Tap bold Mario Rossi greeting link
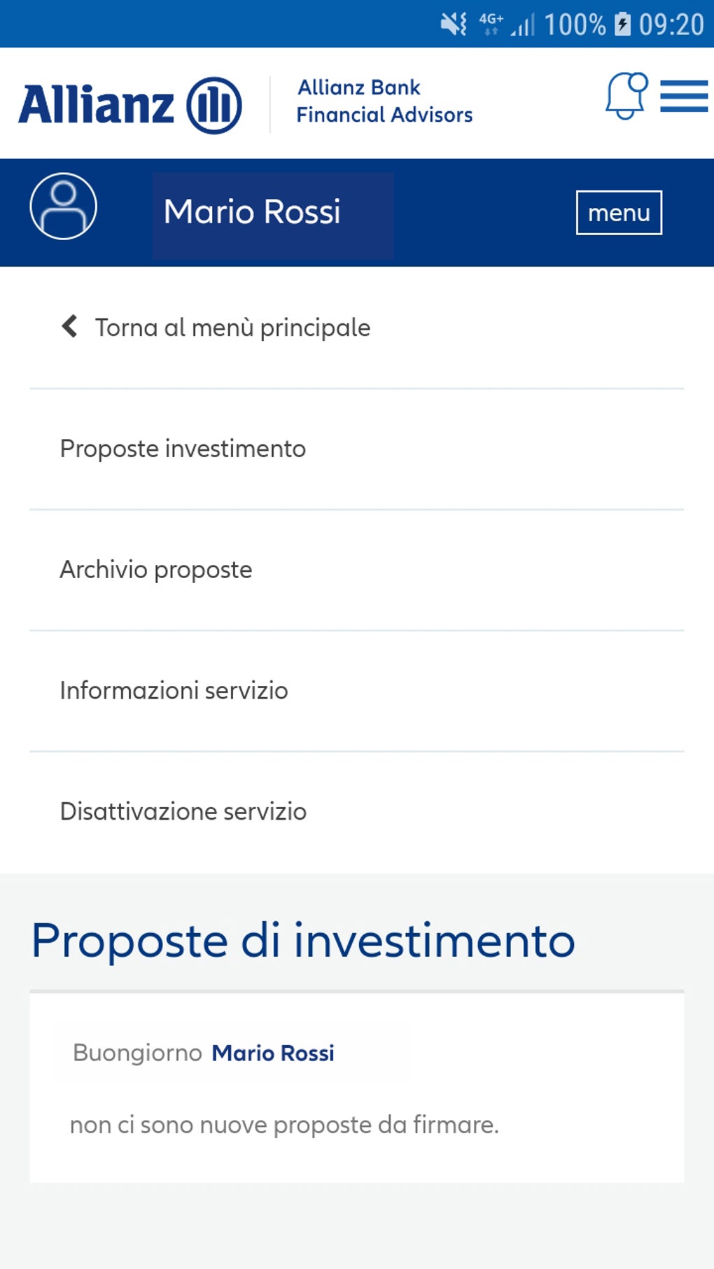This screenshot has width=714, height=1269. click(x=273, y=1053)
